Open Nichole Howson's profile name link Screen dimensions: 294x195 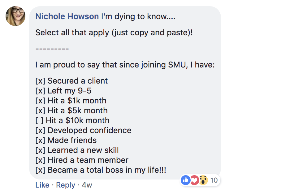[67, 16]
